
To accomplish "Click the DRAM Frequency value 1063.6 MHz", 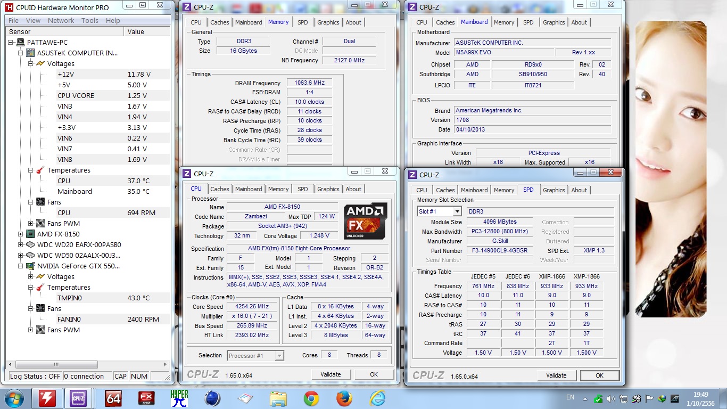I will point(309,83).
